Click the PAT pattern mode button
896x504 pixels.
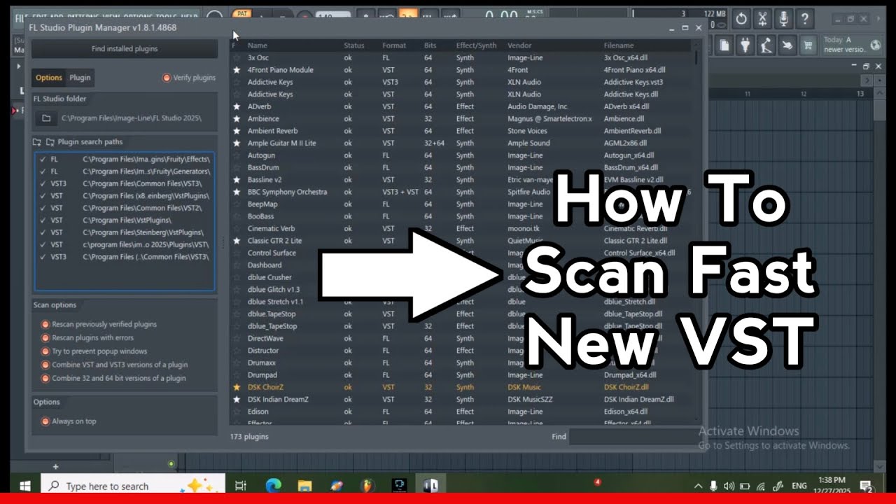pyautogui.click(x=242, y=13)
